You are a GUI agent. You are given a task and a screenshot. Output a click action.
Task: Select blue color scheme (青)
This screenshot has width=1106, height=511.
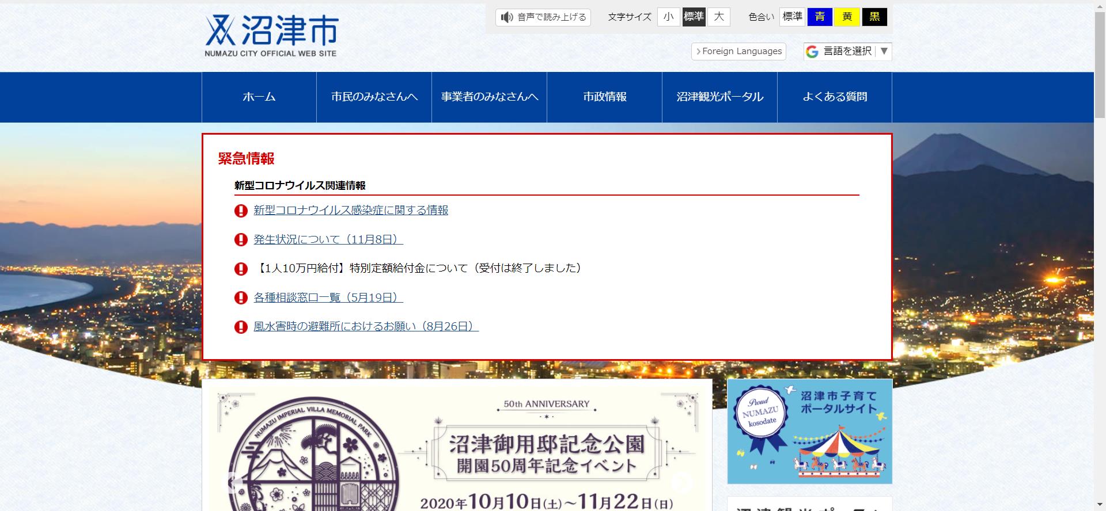[x=820, y=17]
